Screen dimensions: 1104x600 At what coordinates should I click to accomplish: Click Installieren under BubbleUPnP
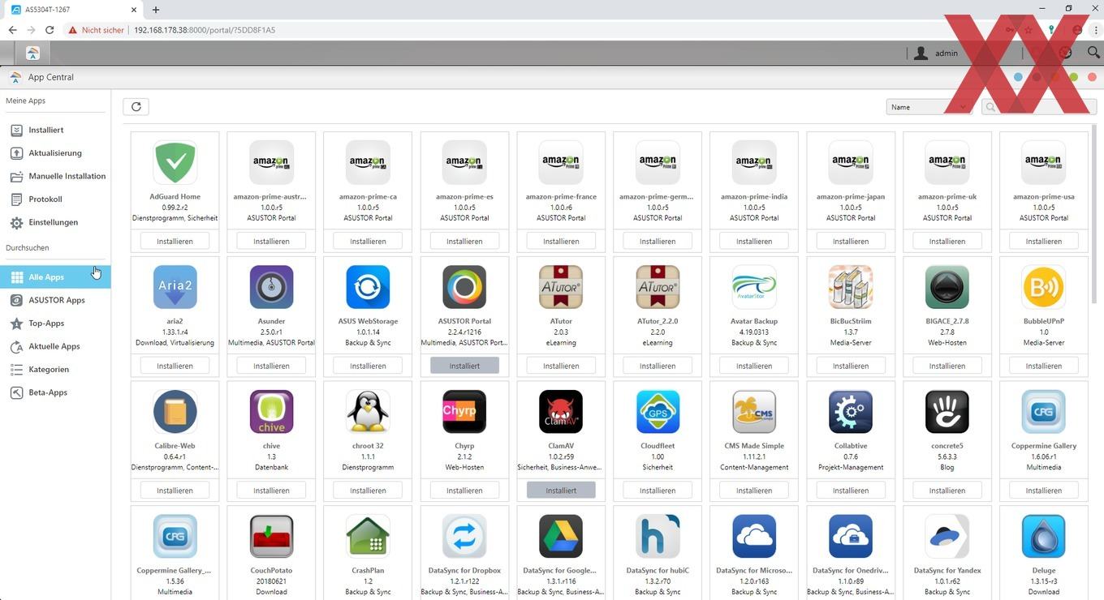pos(1044,366)
